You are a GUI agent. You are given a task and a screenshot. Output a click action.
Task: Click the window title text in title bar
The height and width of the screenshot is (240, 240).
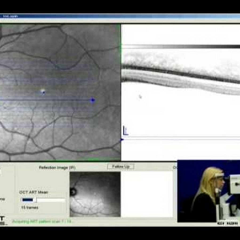pyautogui.click(x=11, y=16)
